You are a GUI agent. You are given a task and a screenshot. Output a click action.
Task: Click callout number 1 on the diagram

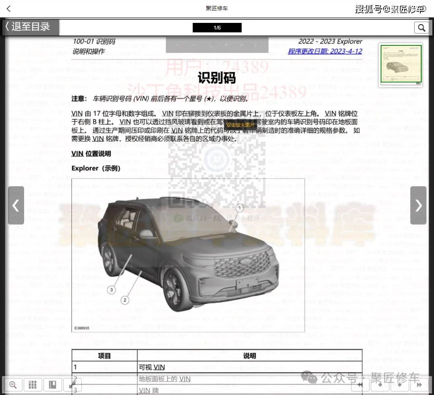coord(240,208)
